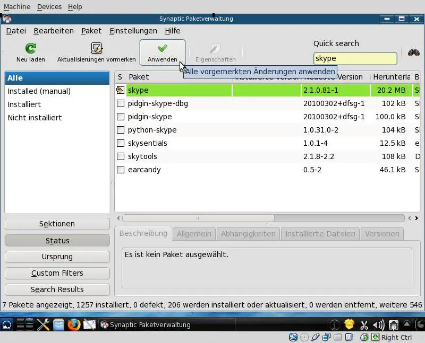Mark the pidgin-skype-dbg package checkbox

click(121, 103)
